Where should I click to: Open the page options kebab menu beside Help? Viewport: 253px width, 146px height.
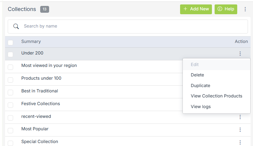click(245, 9)
